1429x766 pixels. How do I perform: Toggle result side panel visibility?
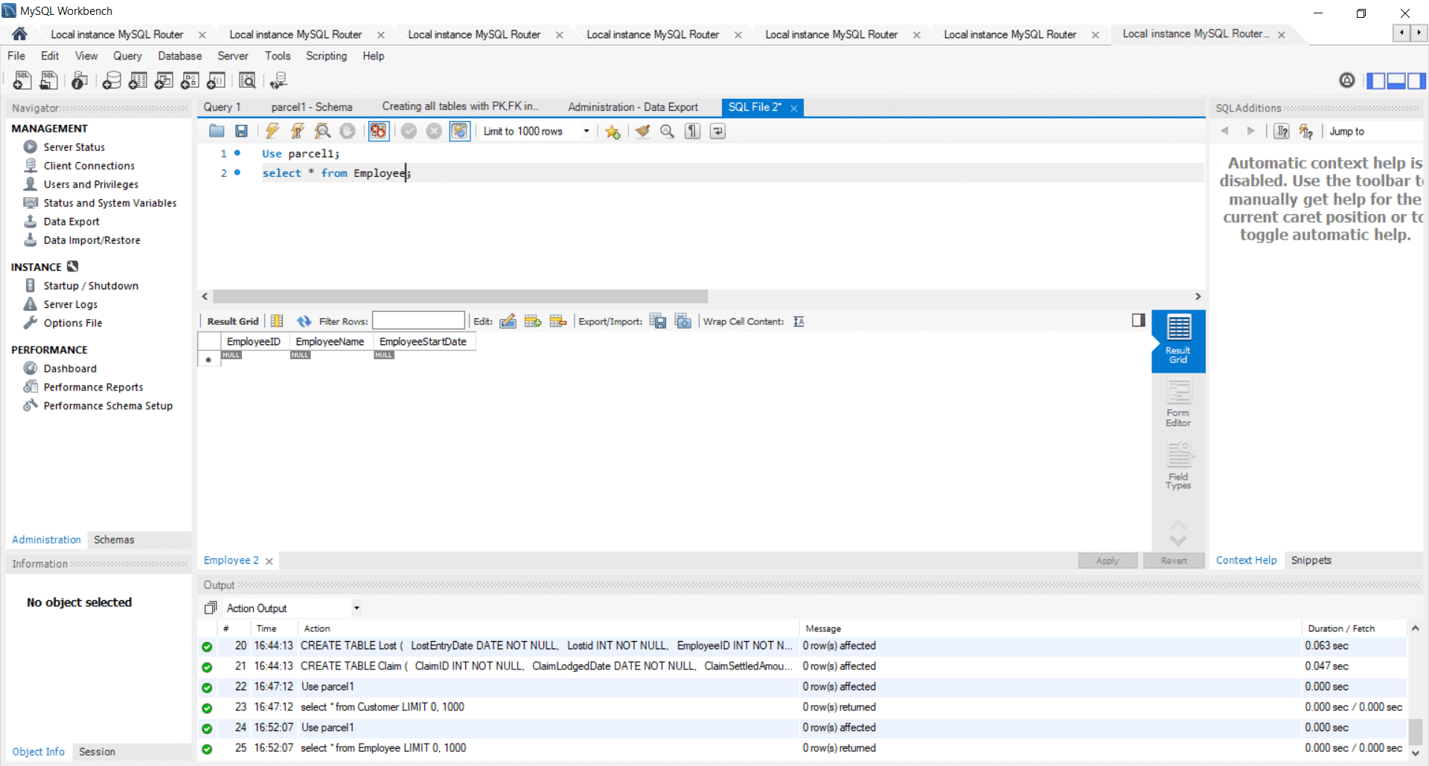pos(1138,321)
